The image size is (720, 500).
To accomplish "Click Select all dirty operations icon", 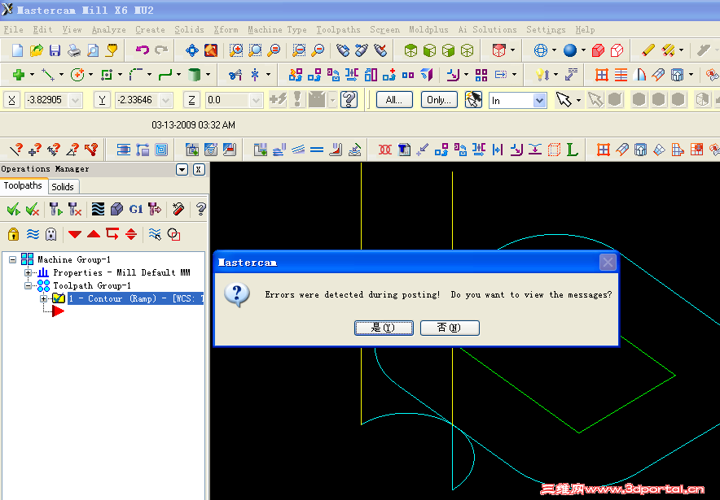I will click(x=32, y=210).
